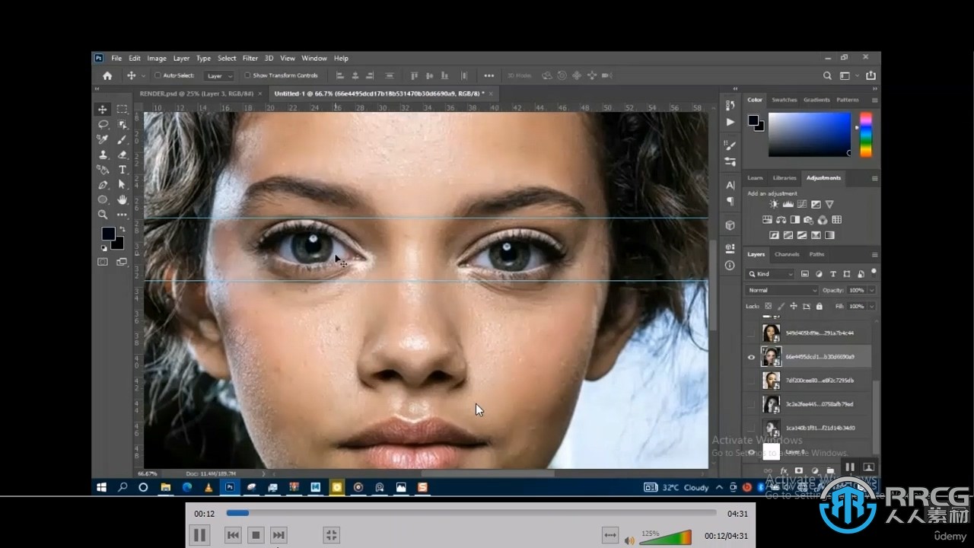Add a Brightness/Contrast adjustment
Image resolution: width=974 pixels, height=548 pixels.
coord(774,205)
